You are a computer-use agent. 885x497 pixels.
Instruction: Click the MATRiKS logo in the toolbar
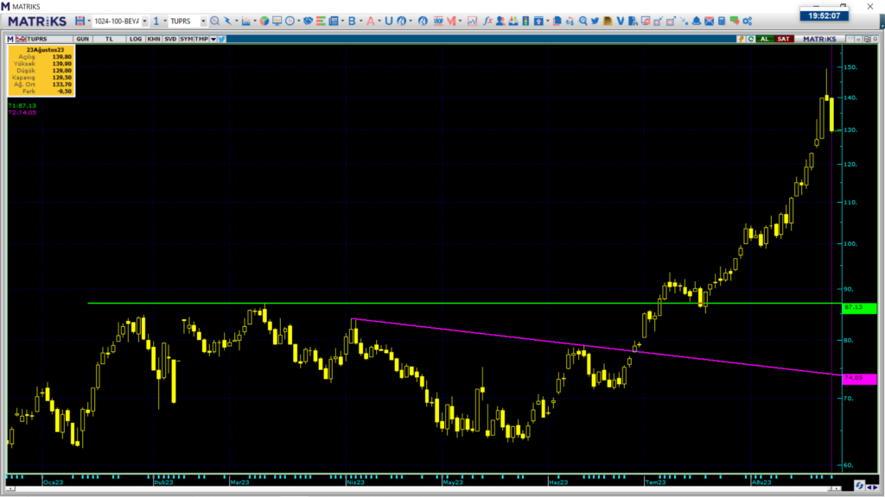[37, 21]
